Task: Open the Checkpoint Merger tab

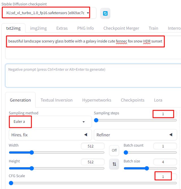Action: click(121, 28)
